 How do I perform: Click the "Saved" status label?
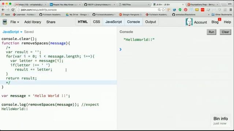click(x=29, y=32)
